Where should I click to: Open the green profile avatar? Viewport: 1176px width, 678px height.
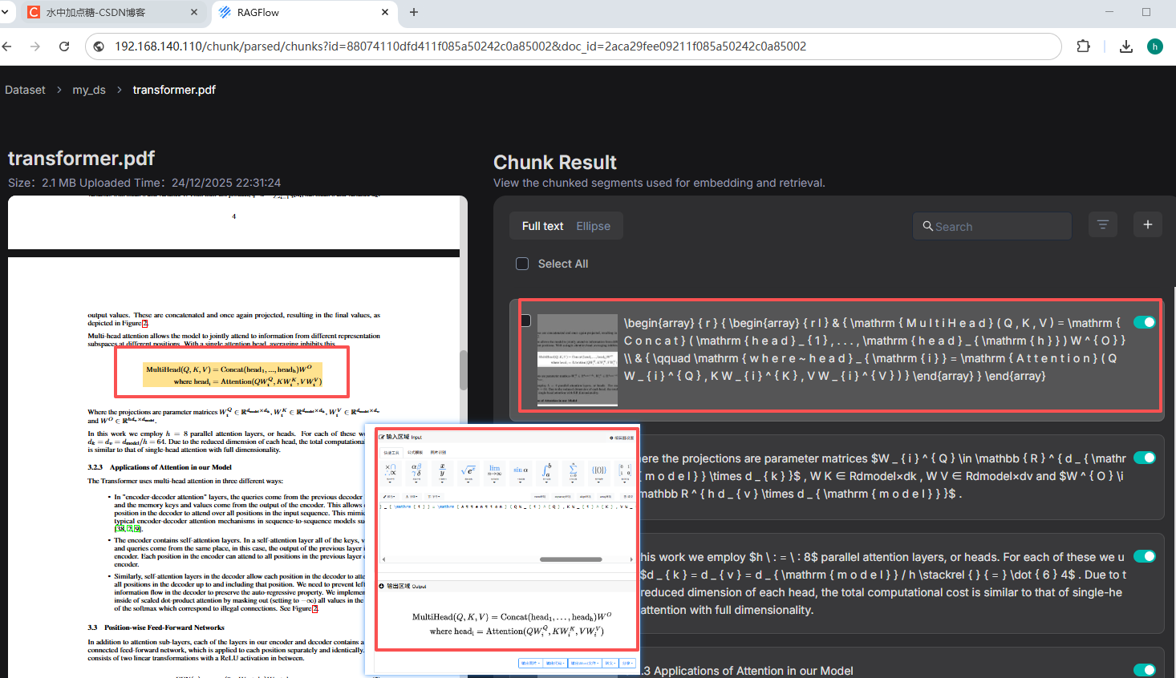click(1155, 46)
